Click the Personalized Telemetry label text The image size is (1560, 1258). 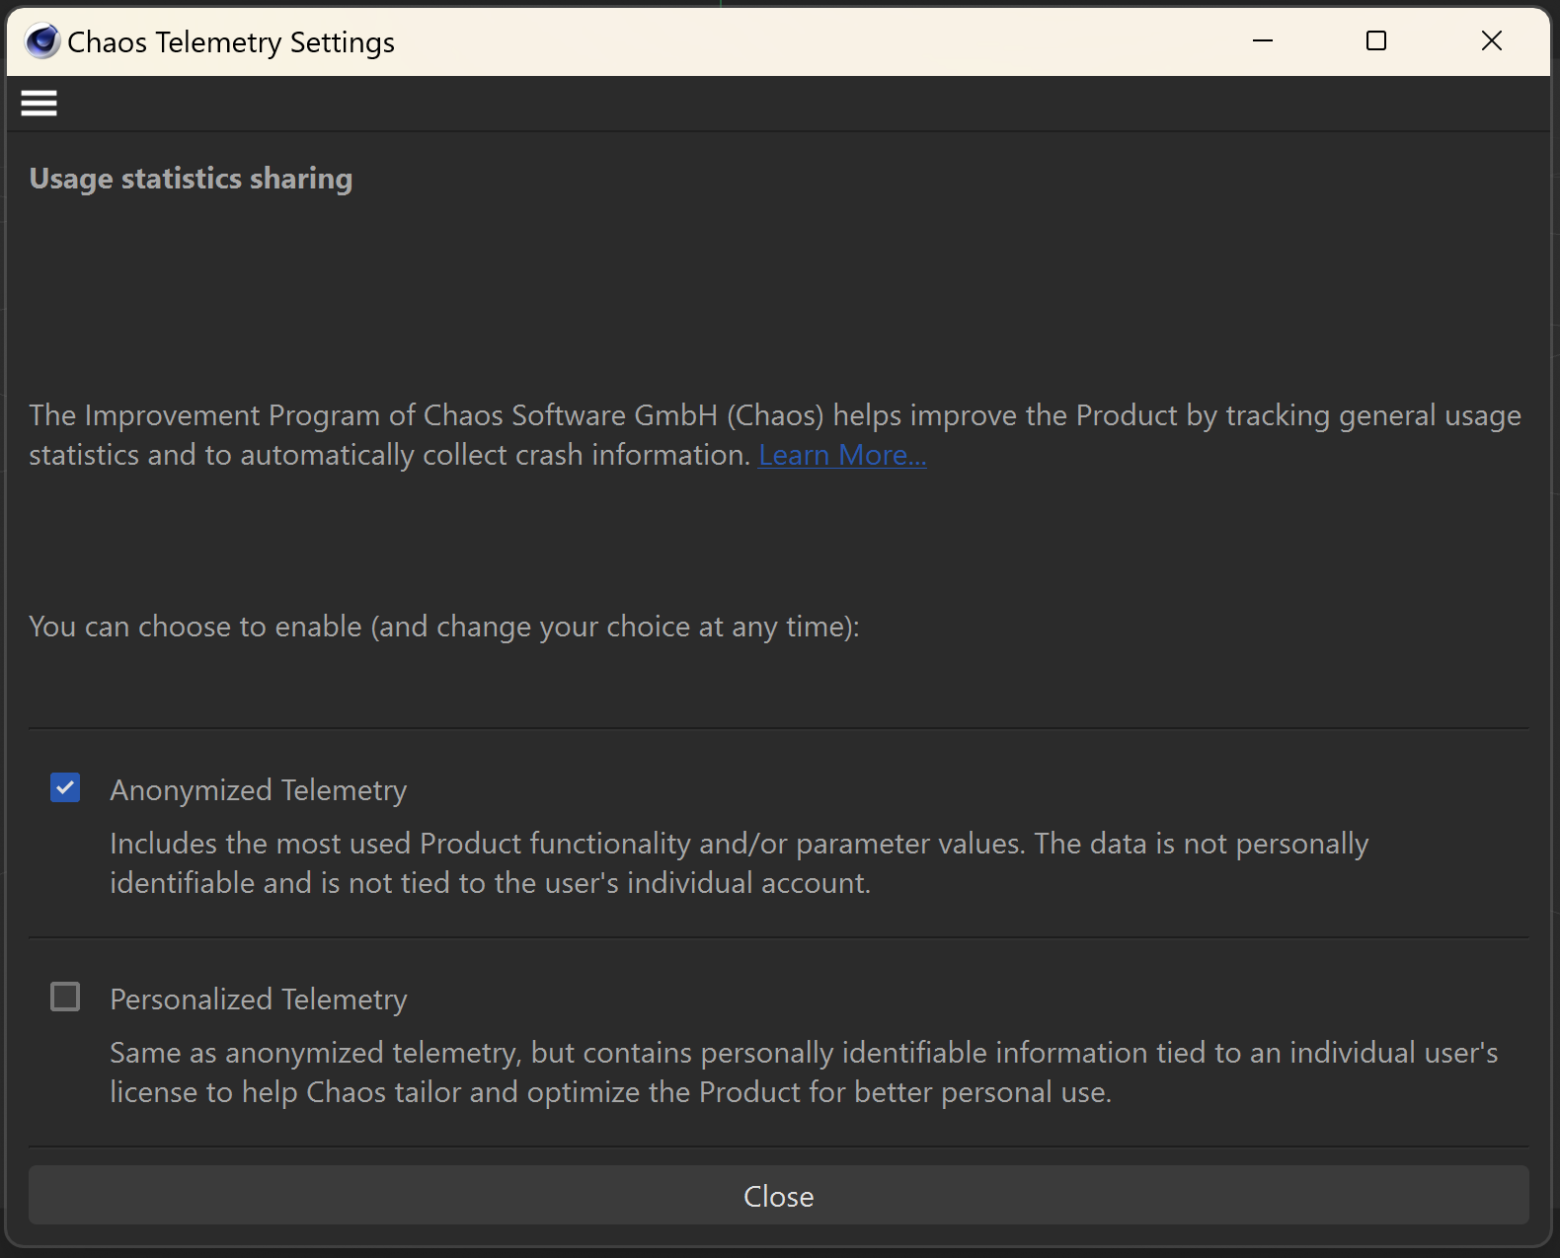click(259, 999)
